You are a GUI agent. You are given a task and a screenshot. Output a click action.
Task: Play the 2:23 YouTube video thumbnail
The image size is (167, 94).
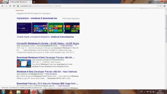tap(24, 63)
